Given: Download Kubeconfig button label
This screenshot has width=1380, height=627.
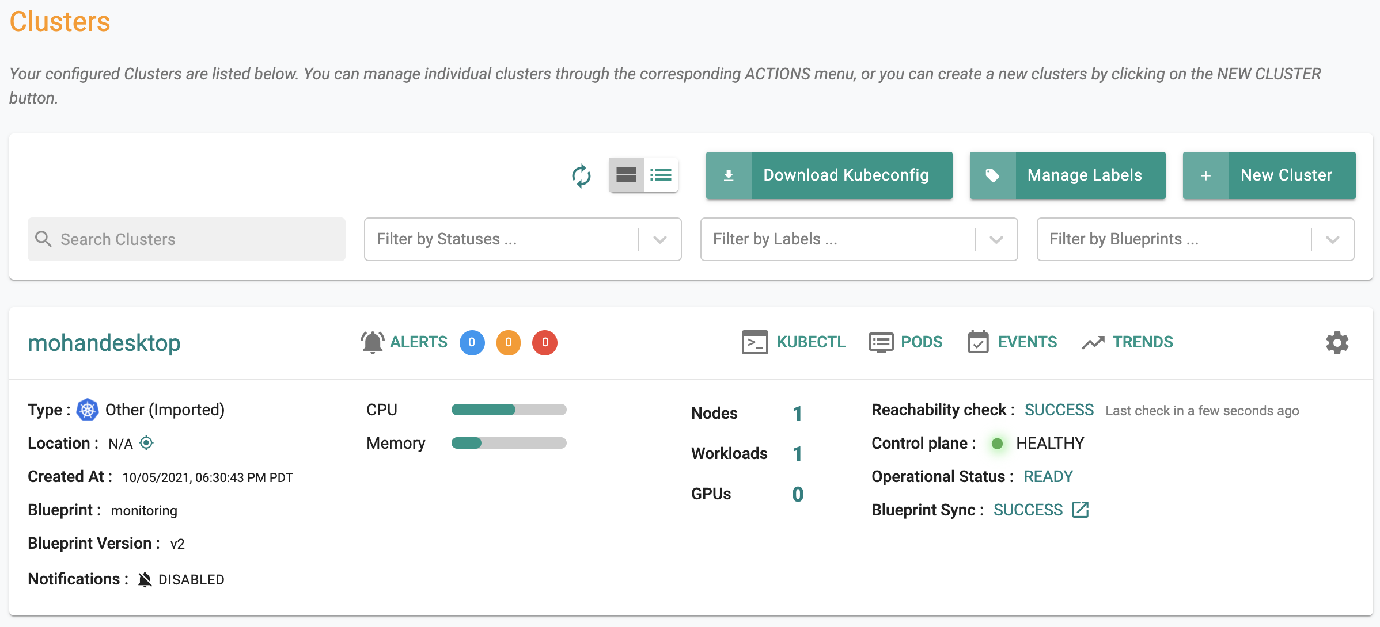Looking at the screenshot, I should (x=846, y=175).
